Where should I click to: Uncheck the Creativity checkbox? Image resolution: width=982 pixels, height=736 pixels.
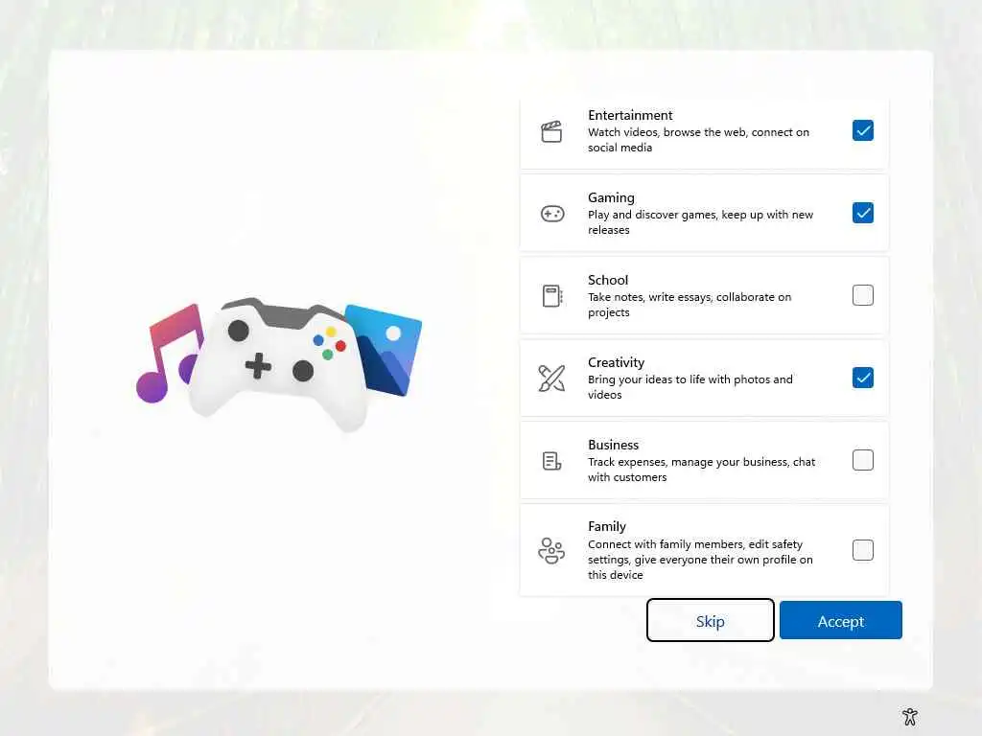(x=862, y=378)
